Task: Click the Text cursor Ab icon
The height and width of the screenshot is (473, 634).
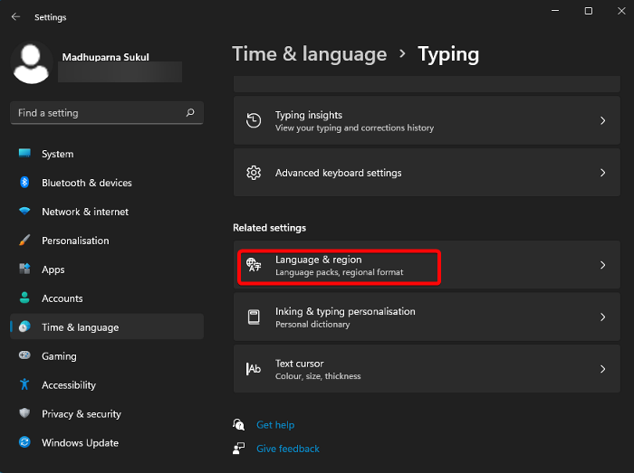Action: tap(255, 369)
